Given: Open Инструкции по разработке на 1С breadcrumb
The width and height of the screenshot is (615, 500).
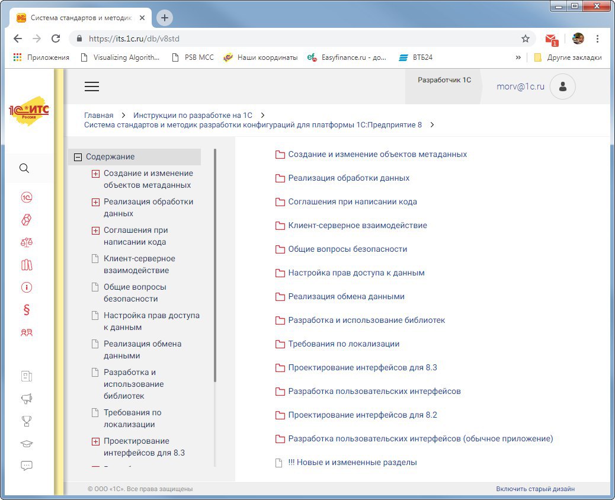Looking at the screenshot, I should point(193,116).
